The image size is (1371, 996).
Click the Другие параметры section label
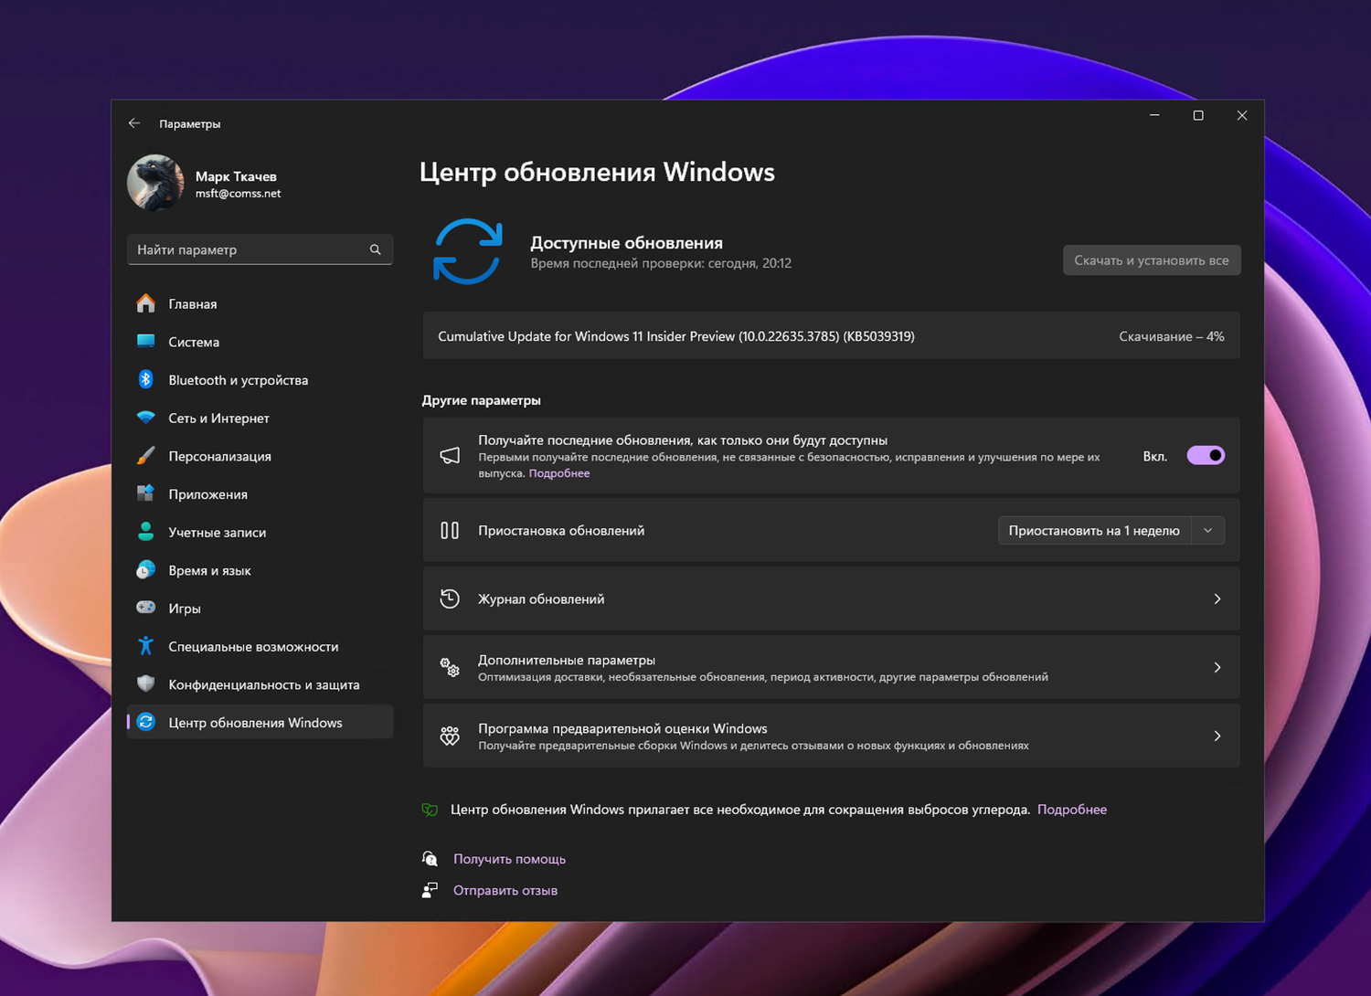[481, 400]
